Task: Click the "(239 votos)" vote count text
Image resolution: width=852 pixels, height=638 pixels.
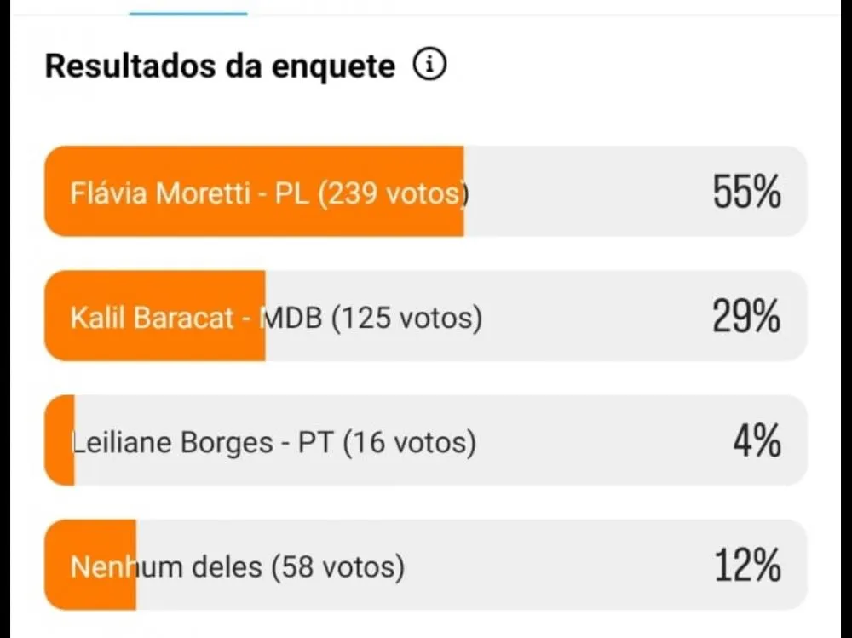Action: tap(394, 193)
